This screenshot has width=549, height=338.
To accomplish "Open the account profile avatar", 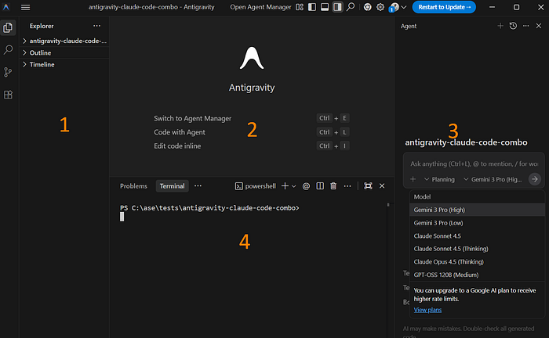I will click(394, 7).
